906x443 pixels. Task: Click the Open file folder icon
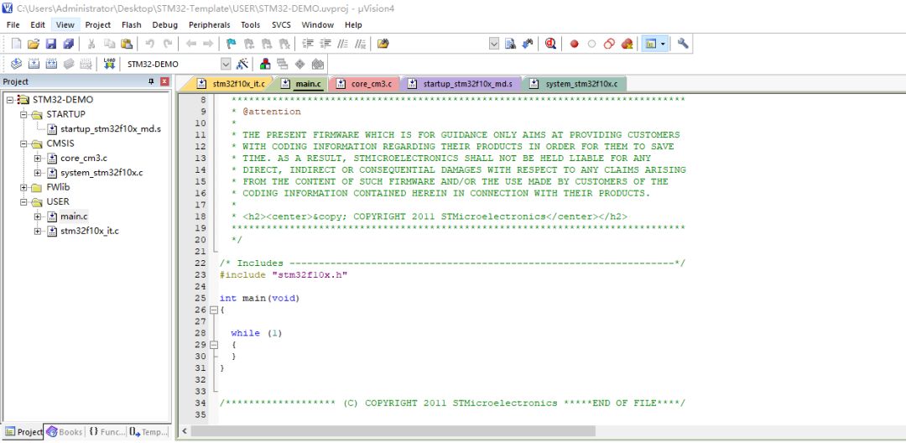tap(34, 44)
